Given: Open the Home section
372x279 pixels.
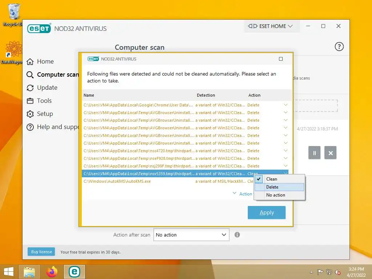Looking at the screenshot, I should pos(45,61).
